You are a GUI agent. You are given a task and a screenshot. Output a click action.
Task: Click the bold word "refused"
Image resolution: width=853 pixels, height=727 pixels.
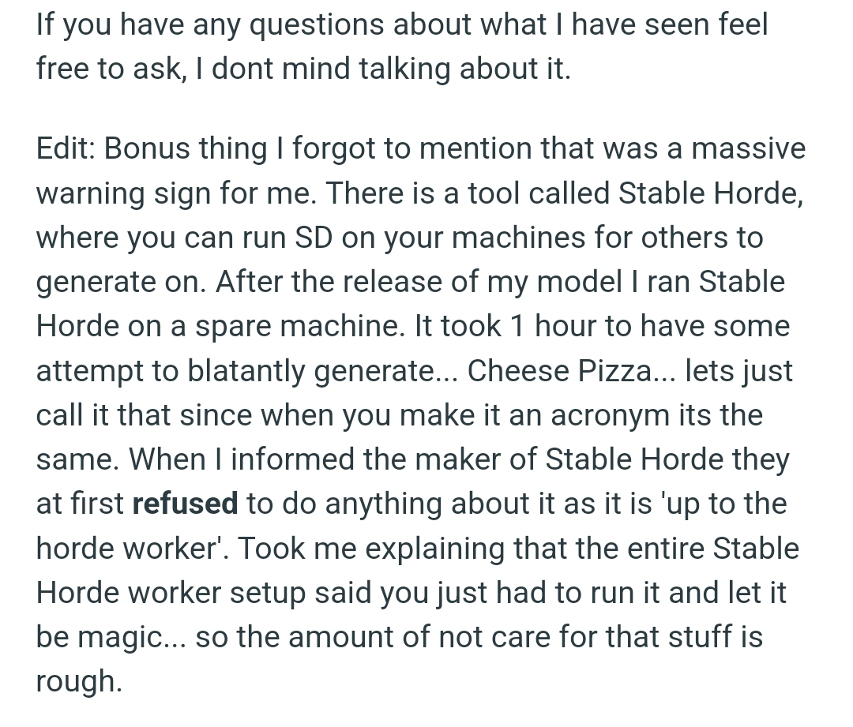click(x=185, y=503)
